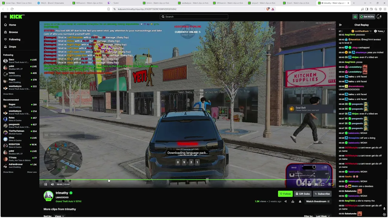Collapse the Chat Replay panel

point(340,25)
